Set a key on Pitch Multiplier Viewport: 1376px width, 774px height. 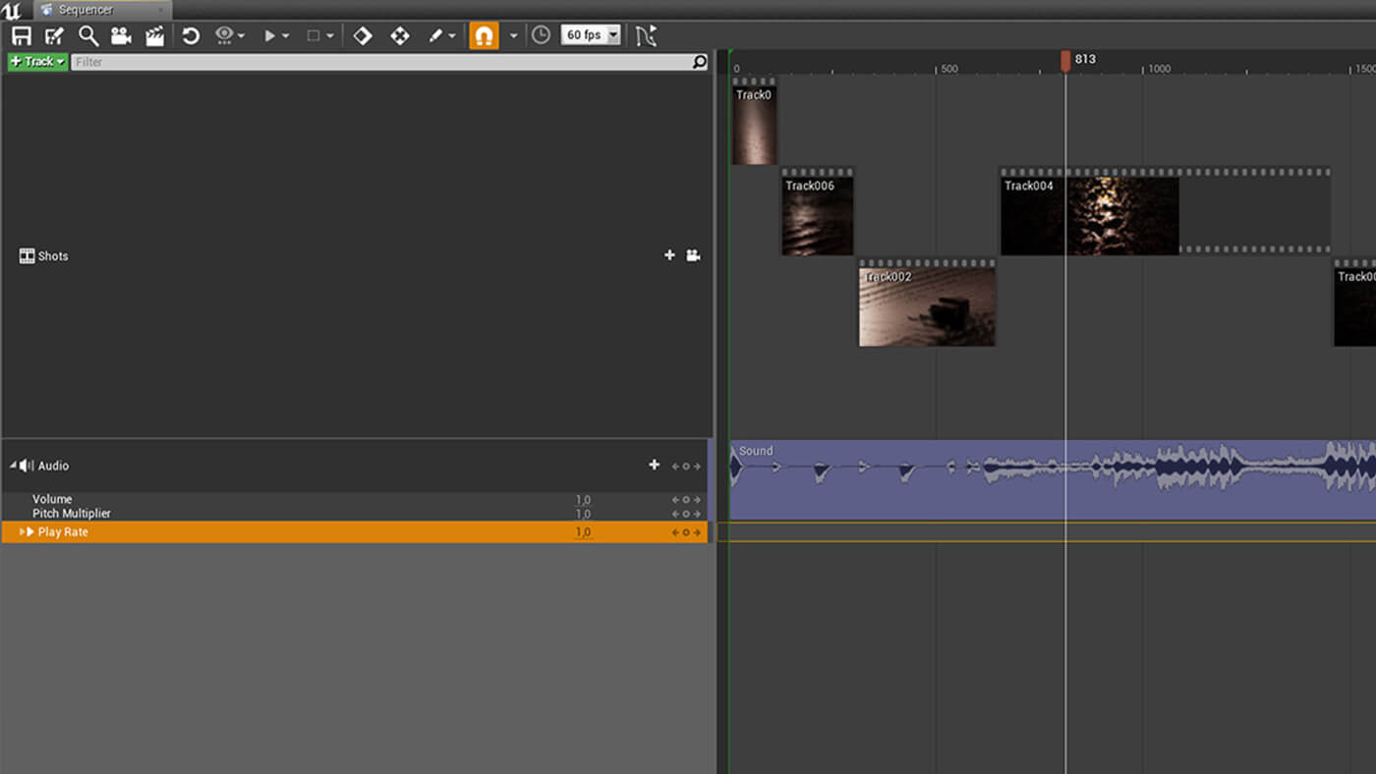coord(685,513)
